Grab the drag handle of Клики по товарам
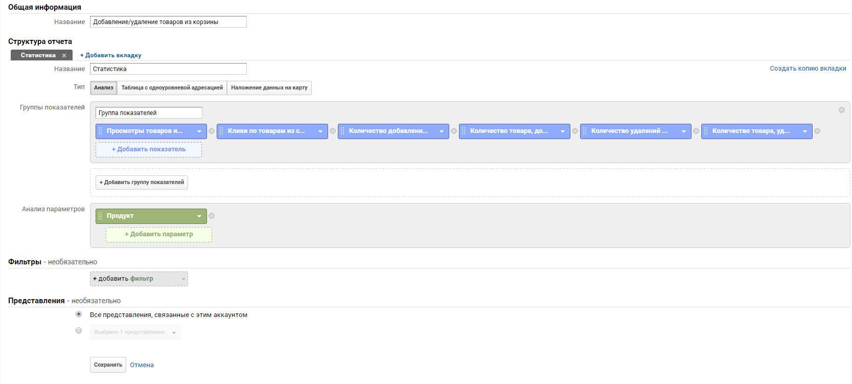 point(221,131)
